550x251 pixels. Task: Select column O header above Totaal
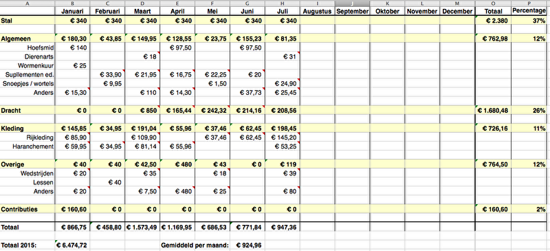coord(493,3)
